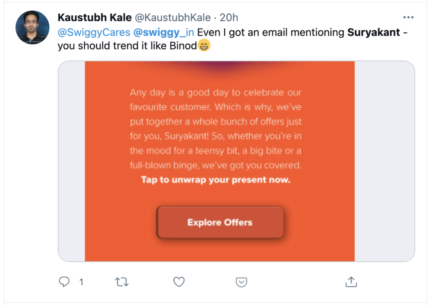Like the tweet with heart icon
This screenshot has height=305, width=430.
point(179,282)
